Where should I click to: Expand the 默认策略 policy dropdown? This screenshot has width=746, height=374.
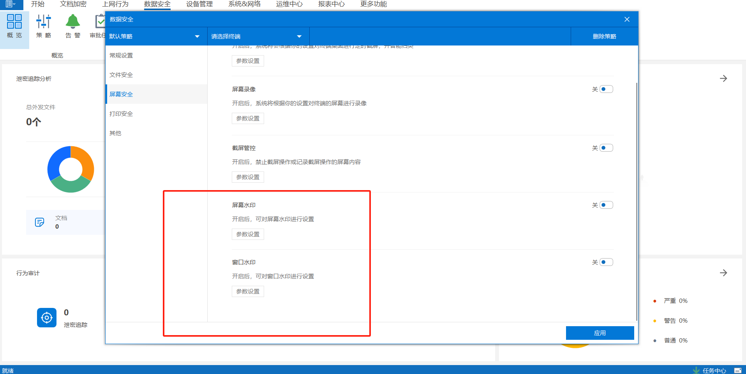click(156, 37)
